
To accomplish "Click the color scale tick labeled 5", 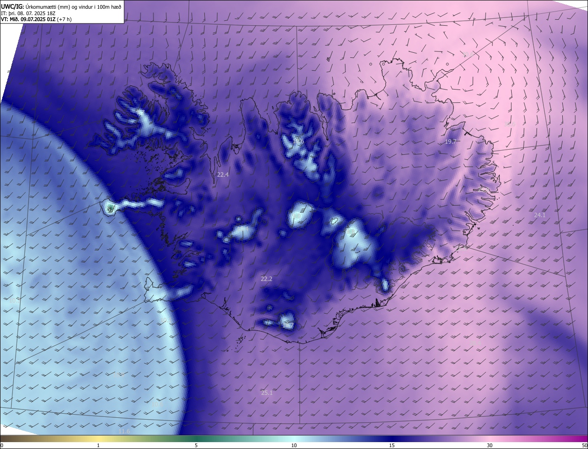I will 196,445.
